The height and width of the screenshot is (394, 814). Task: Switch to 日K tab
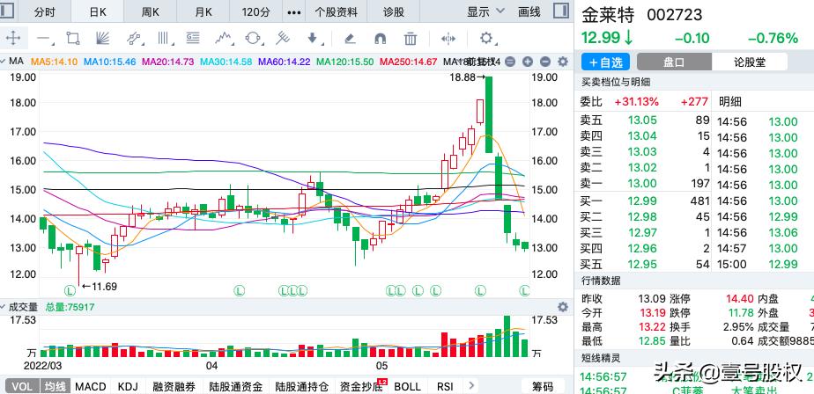[x=98, y=12]
